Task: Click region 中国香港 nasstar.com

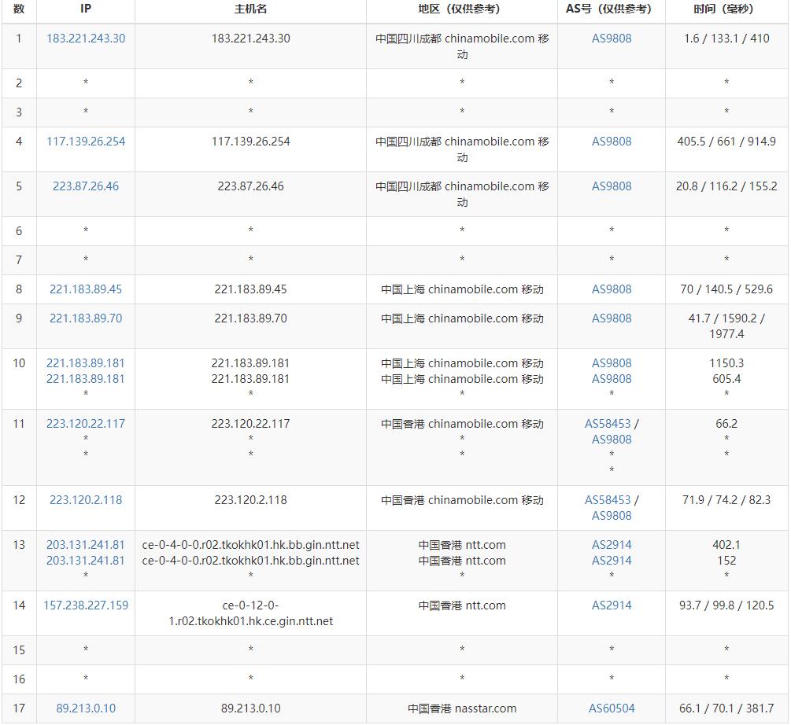Action: (461, 708)
